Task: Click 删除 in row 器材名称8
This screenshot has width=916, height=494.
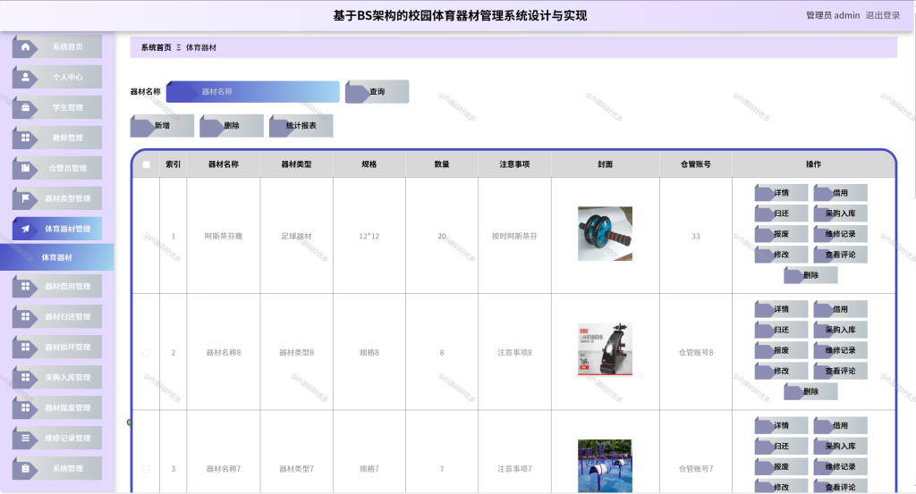Action: point(810,391)
